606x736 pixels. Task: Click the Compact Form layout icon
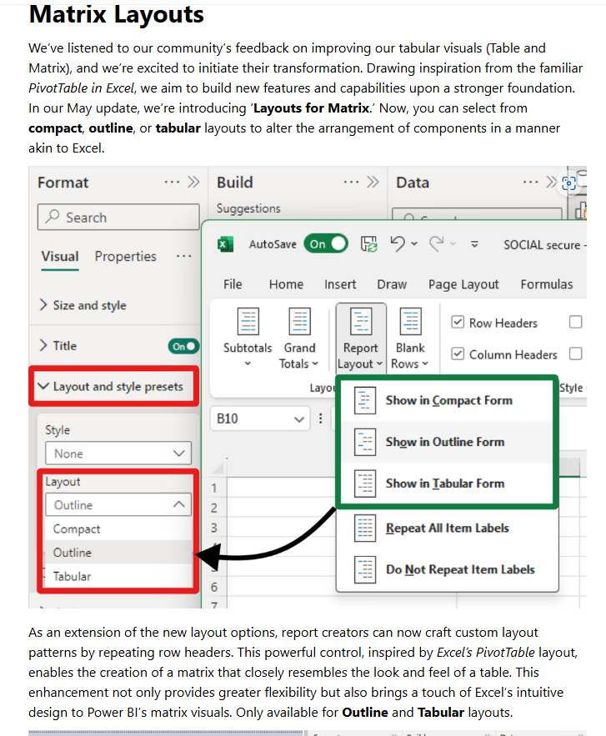365,400
